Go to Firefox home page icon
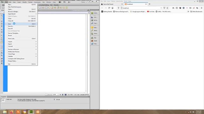This screenshot has width=204, height=114. pyautogui.click(x=113, y=8)
